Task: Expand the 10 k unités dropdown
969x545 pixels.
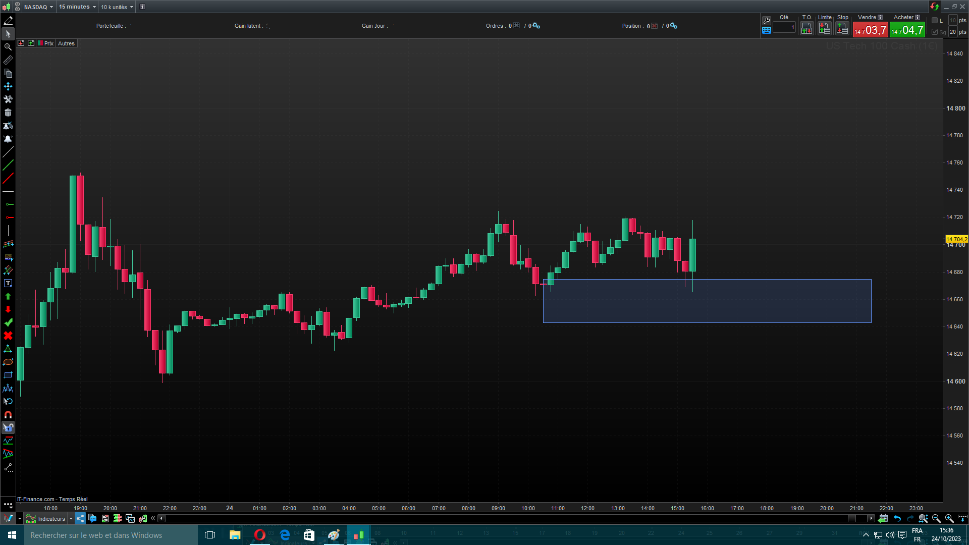Action: [117, 7]
